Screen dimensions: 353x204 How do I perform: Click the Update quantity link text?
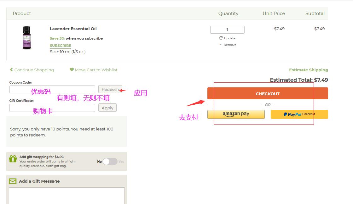(230, 38)
